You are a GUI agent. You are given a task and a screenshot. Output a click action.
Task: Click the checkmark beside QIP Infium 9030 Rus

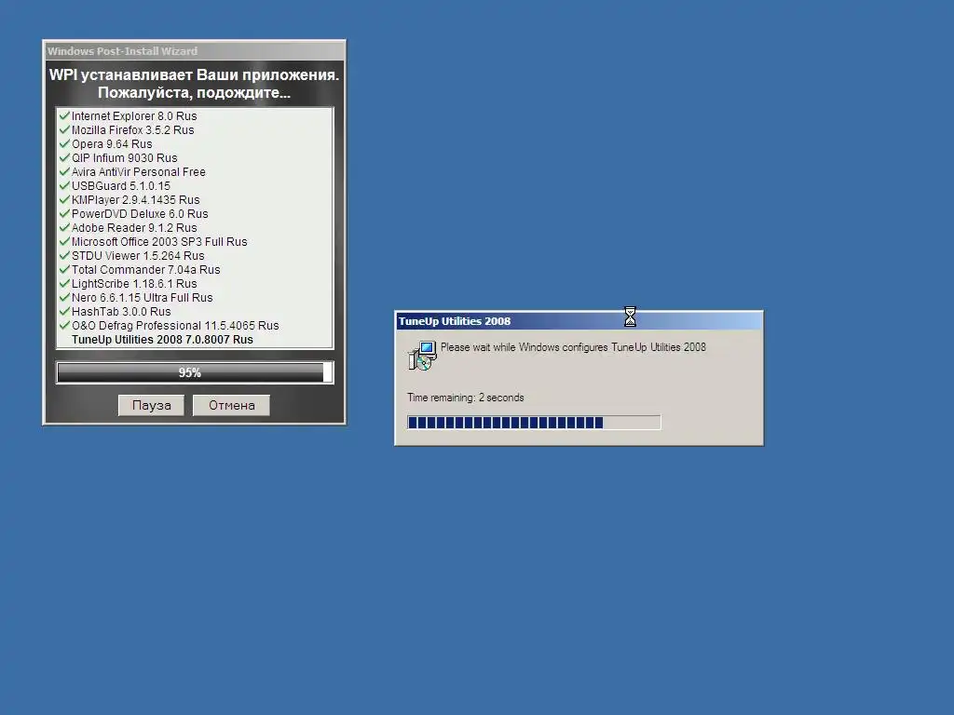(64, 157)
